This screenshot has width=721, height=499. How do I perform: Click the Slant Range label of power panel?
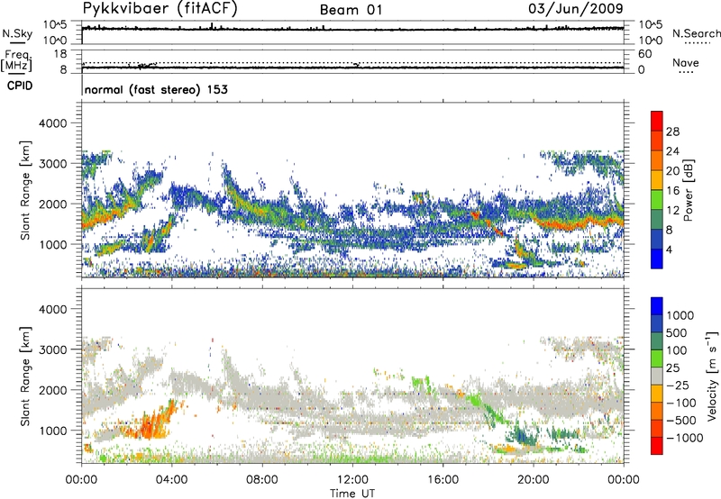[25, 190]
